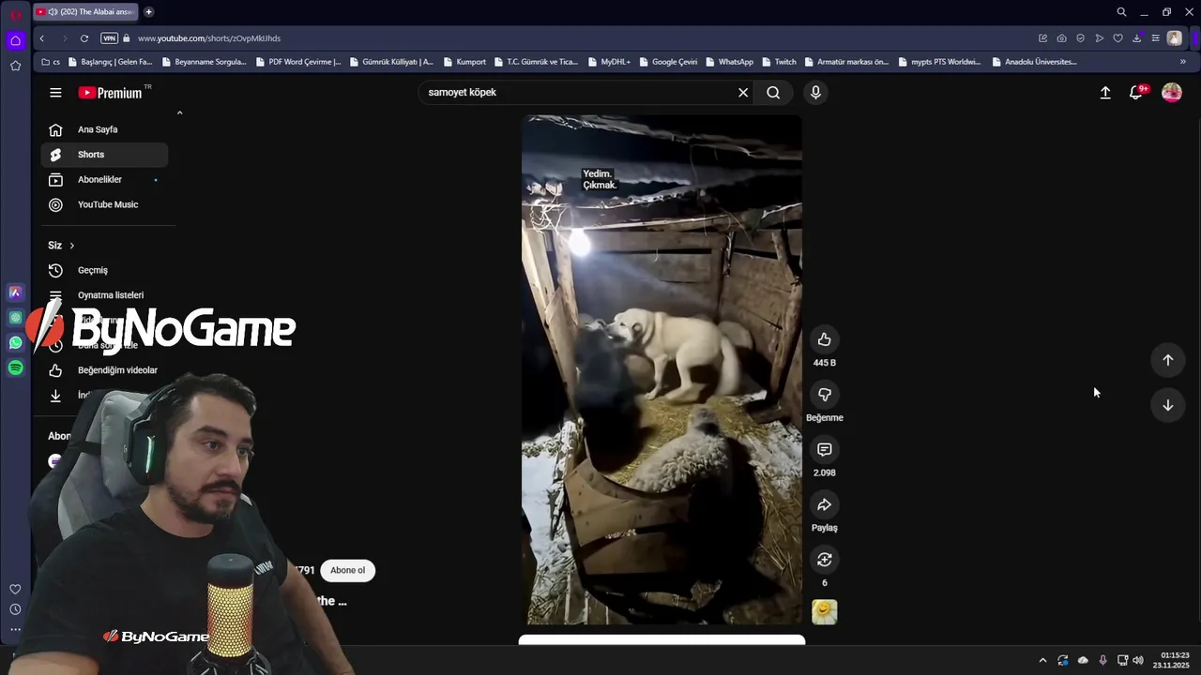Click the youtube.com address bar URL

[x=209, y=38]
